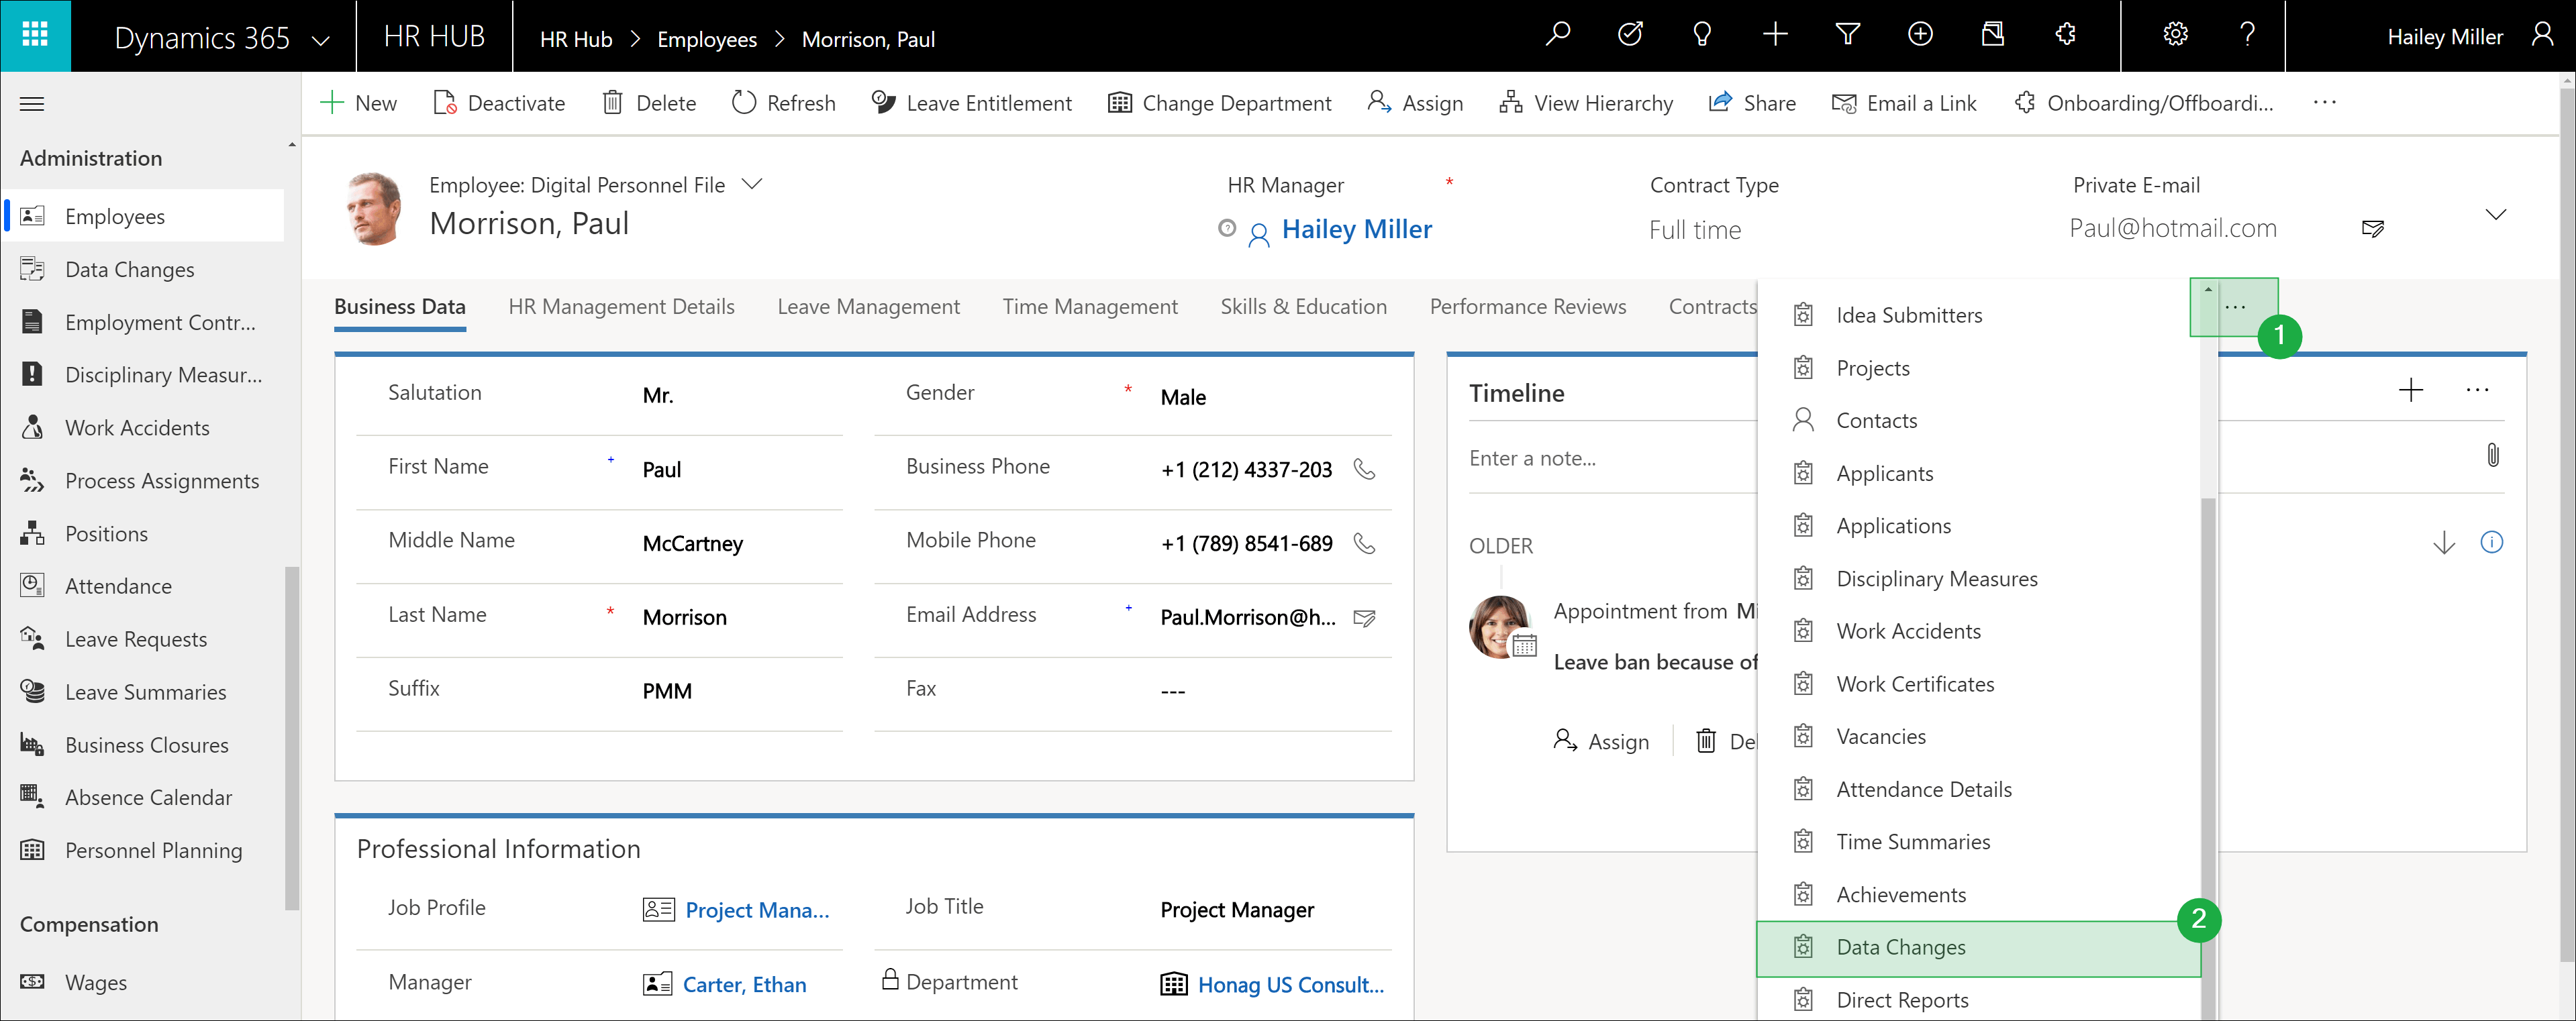
Task: Expand the Digital Personnel File form selector
Action: (752, 184)
